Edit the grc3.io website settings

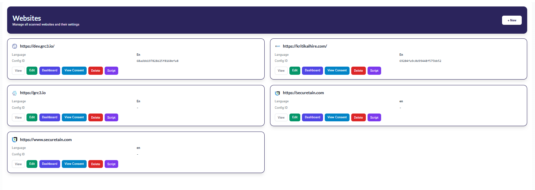32,117
